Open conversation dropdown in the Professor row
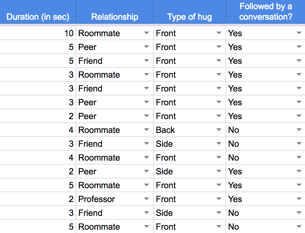This screenshot has height=233, width=305. [x=299, y=199]
